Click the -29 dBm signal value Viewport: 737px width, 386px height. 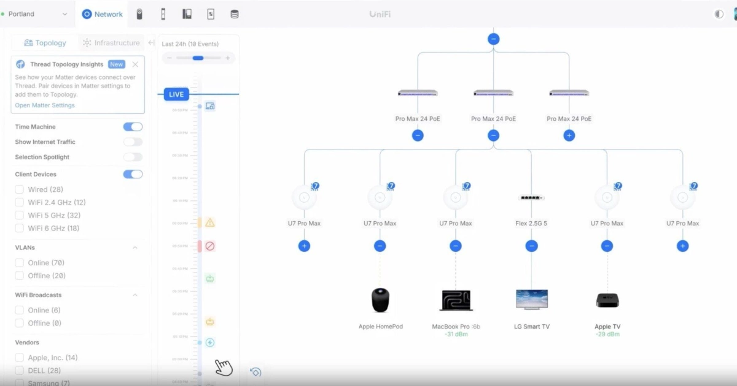coord(607,335)
